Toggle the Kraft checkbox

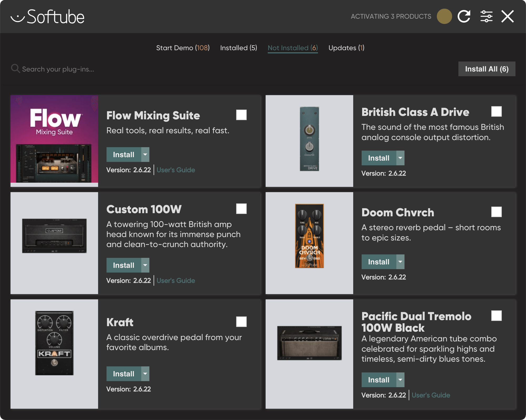[241, 322]
